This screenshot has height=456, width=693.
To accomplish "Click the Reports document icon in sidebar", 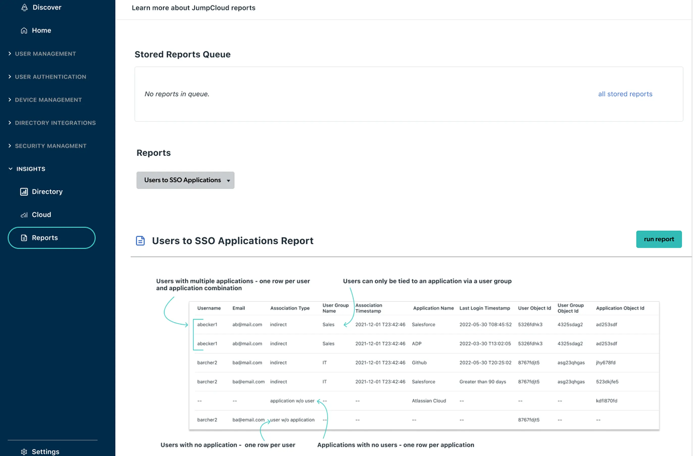I will point(24,238).
